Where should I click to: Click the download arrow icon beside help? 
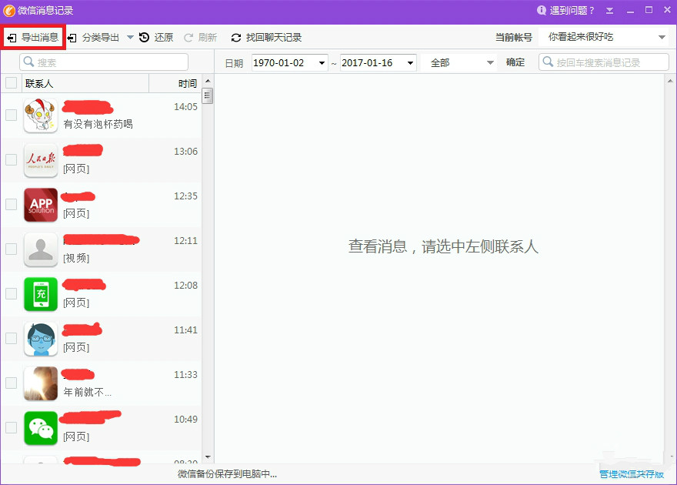[611, 10]
